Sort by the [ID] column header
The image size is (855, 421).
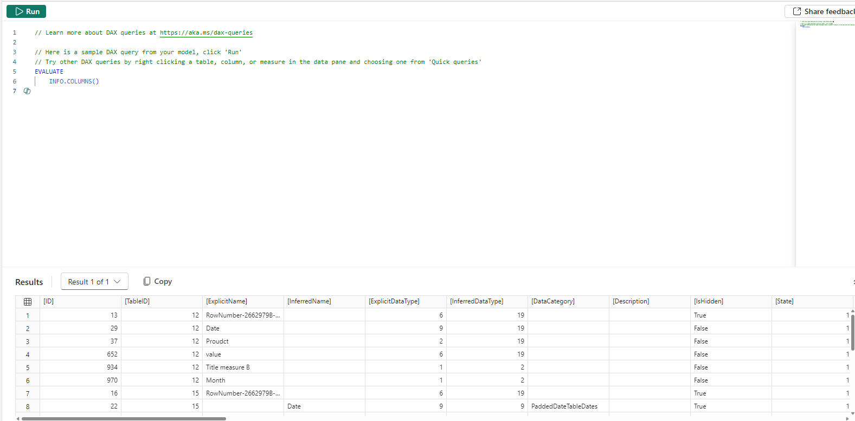[x=80, y=301]
